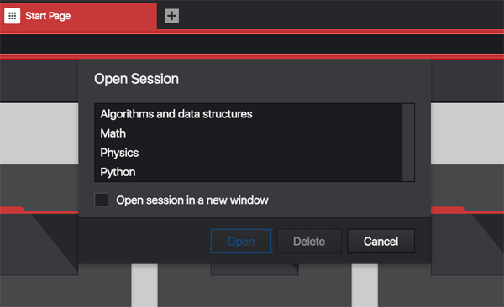Click the light gray thumbnail right of dialog
Image resolution: width=504 pixels, height=307 pixels.
click(x=467, y=134)
